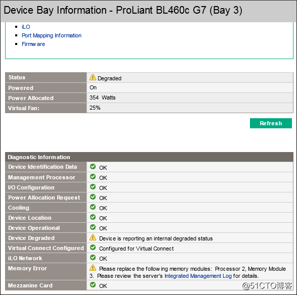Click Device Identification Data OK check icon
The image size is (297, 295).
point(93,167)
